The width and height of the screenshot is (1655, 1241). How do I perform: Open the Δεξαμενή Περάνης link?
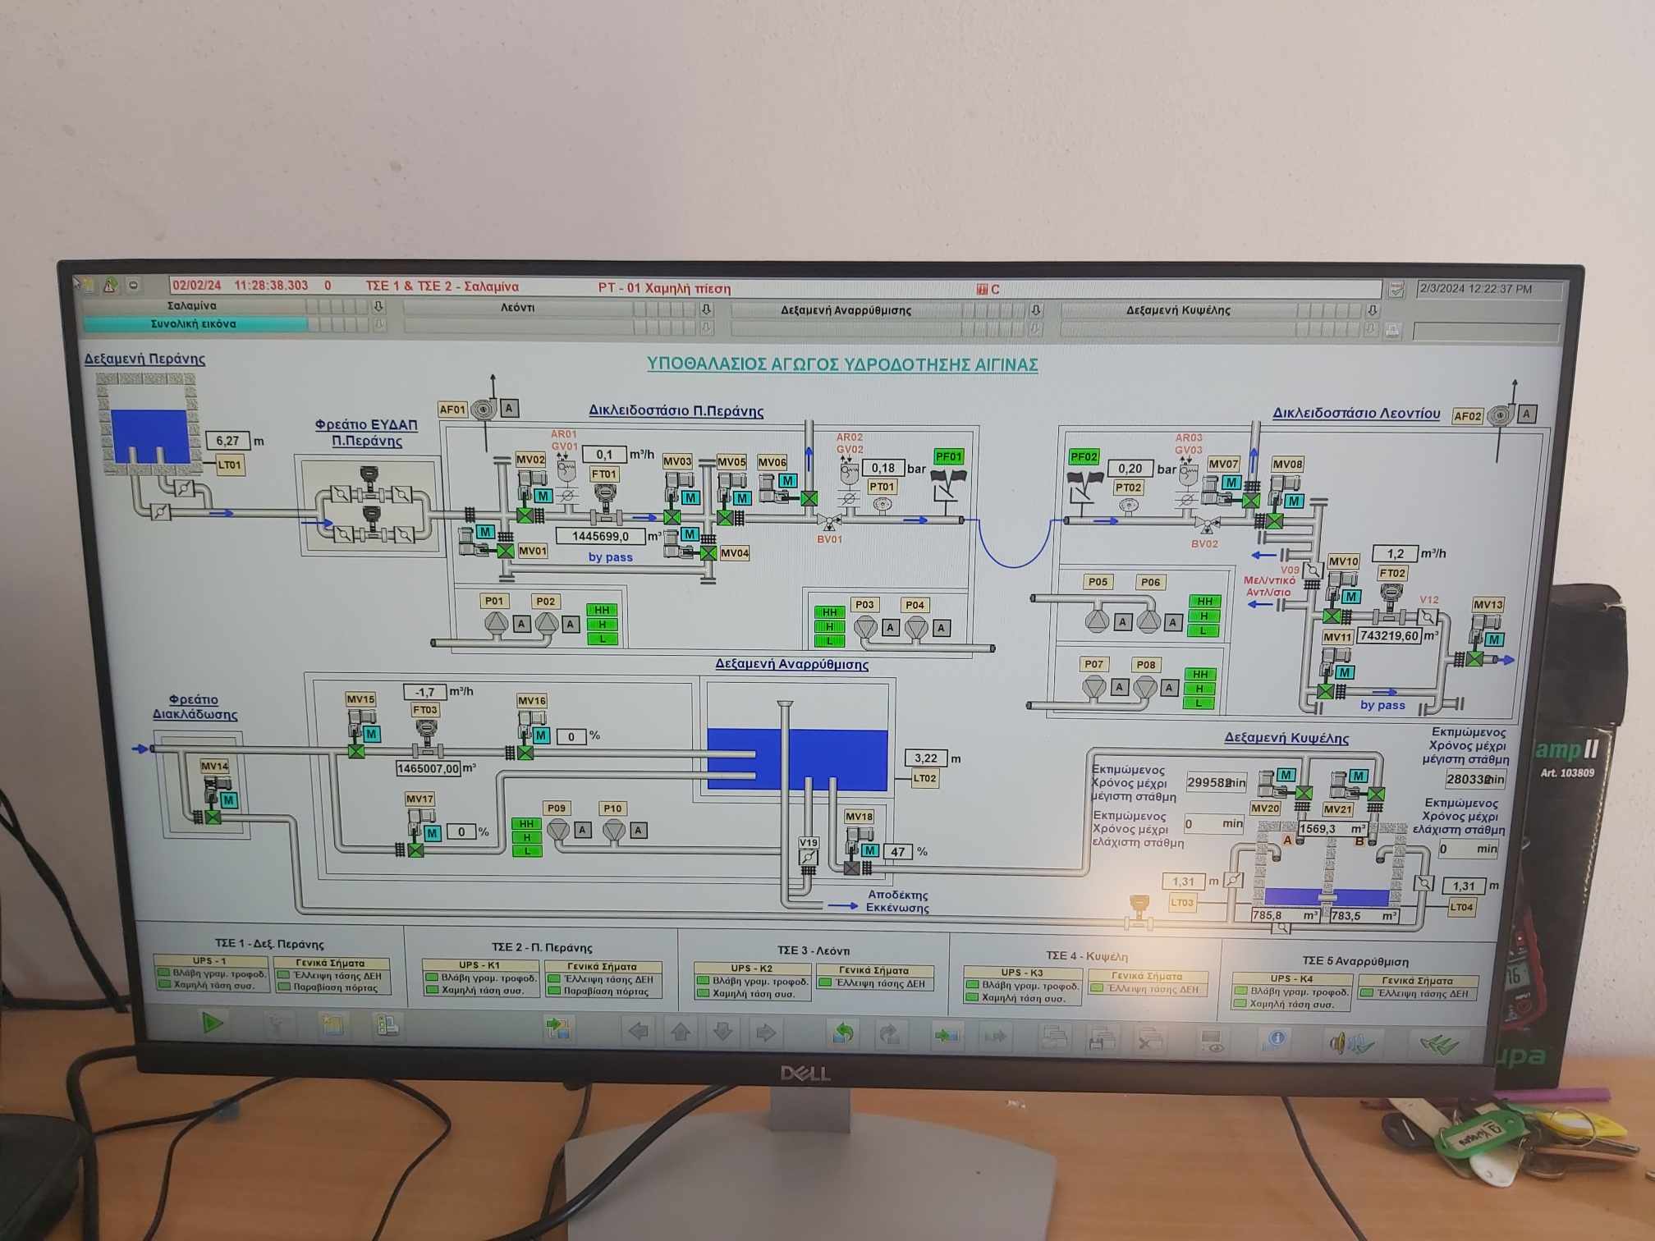(x=144, y=359)
